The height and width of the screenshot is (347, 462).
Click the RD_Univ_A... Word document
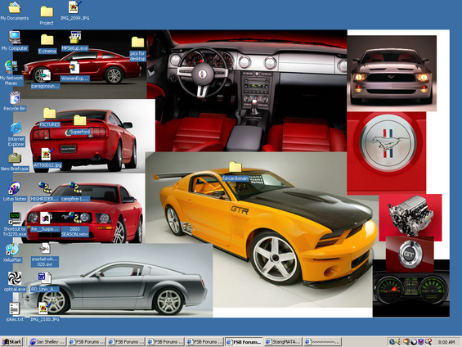[x=45, y=282]
